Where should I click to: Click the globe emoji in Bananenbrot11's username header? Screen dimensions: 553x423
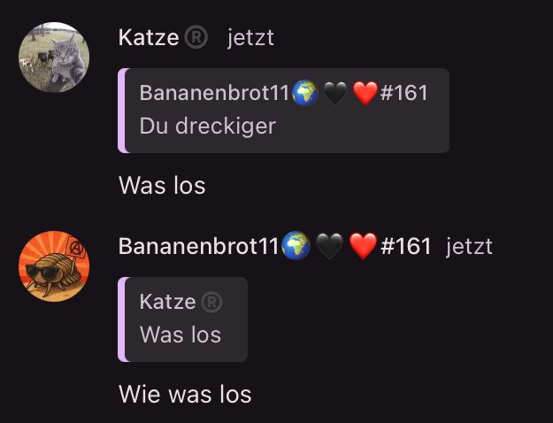click(x=296, y=245)
